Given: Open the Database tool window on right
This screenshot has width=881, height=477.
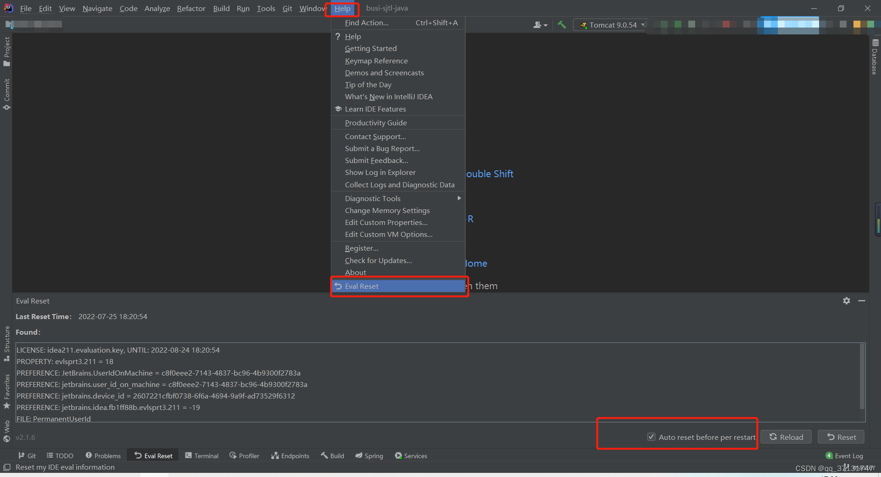Looking at the screenshot, I should point(875,56).
